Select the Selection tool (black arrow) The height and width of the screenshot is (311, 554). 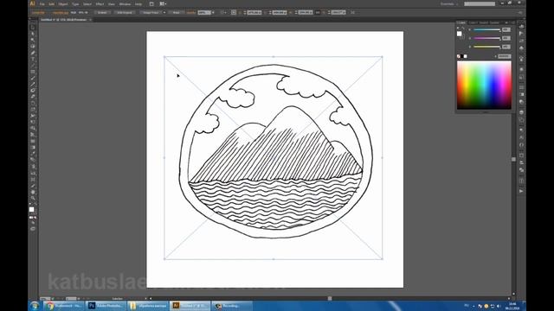pyautogui.click(x=33, y=27)
